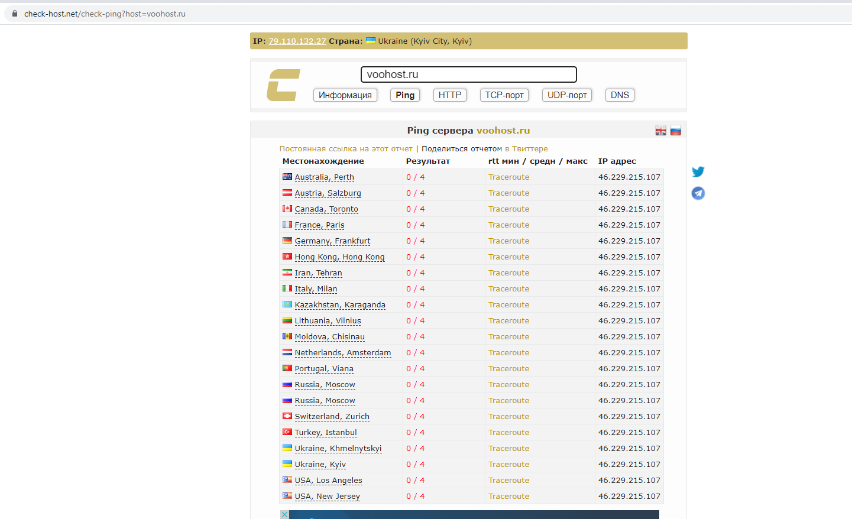
Task: Click the в Твиттере share link
Action: point(526,149)
